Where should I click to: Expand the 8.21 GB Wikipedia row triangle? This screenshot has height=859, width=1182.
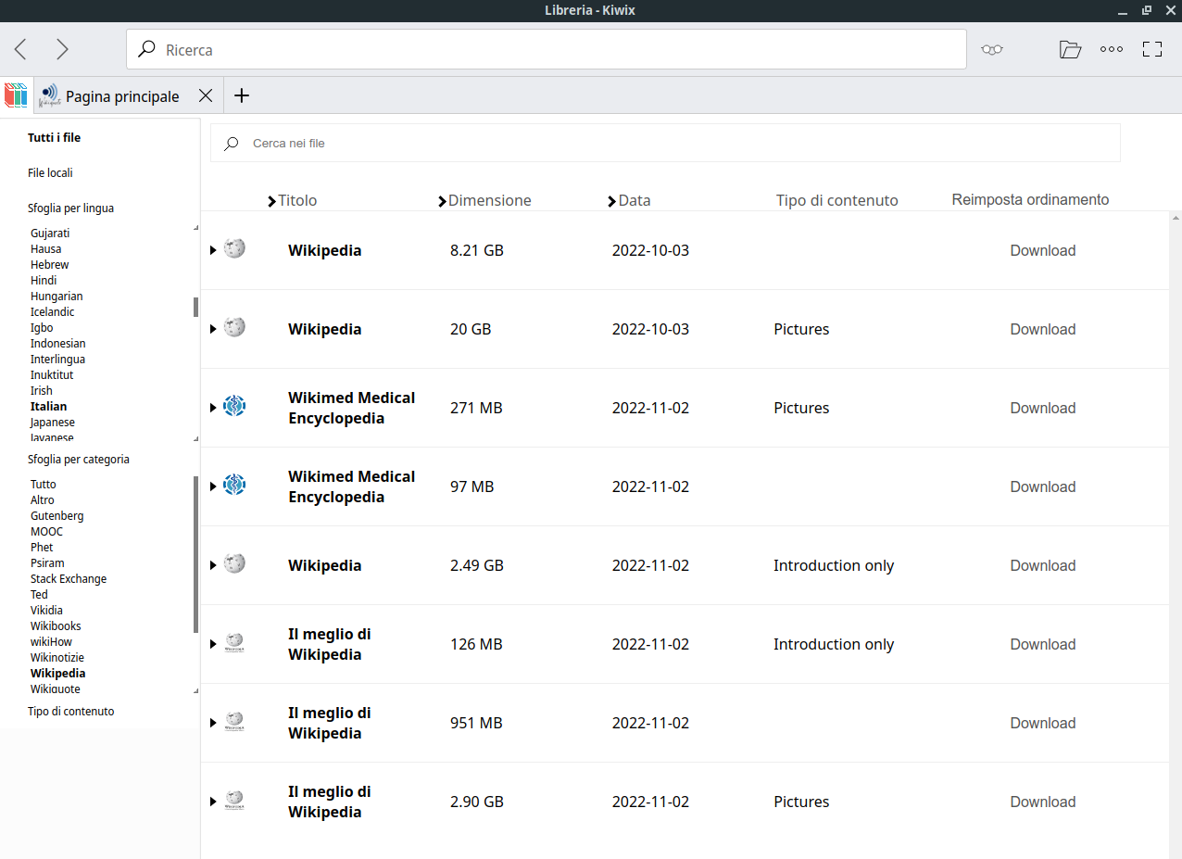213,250
